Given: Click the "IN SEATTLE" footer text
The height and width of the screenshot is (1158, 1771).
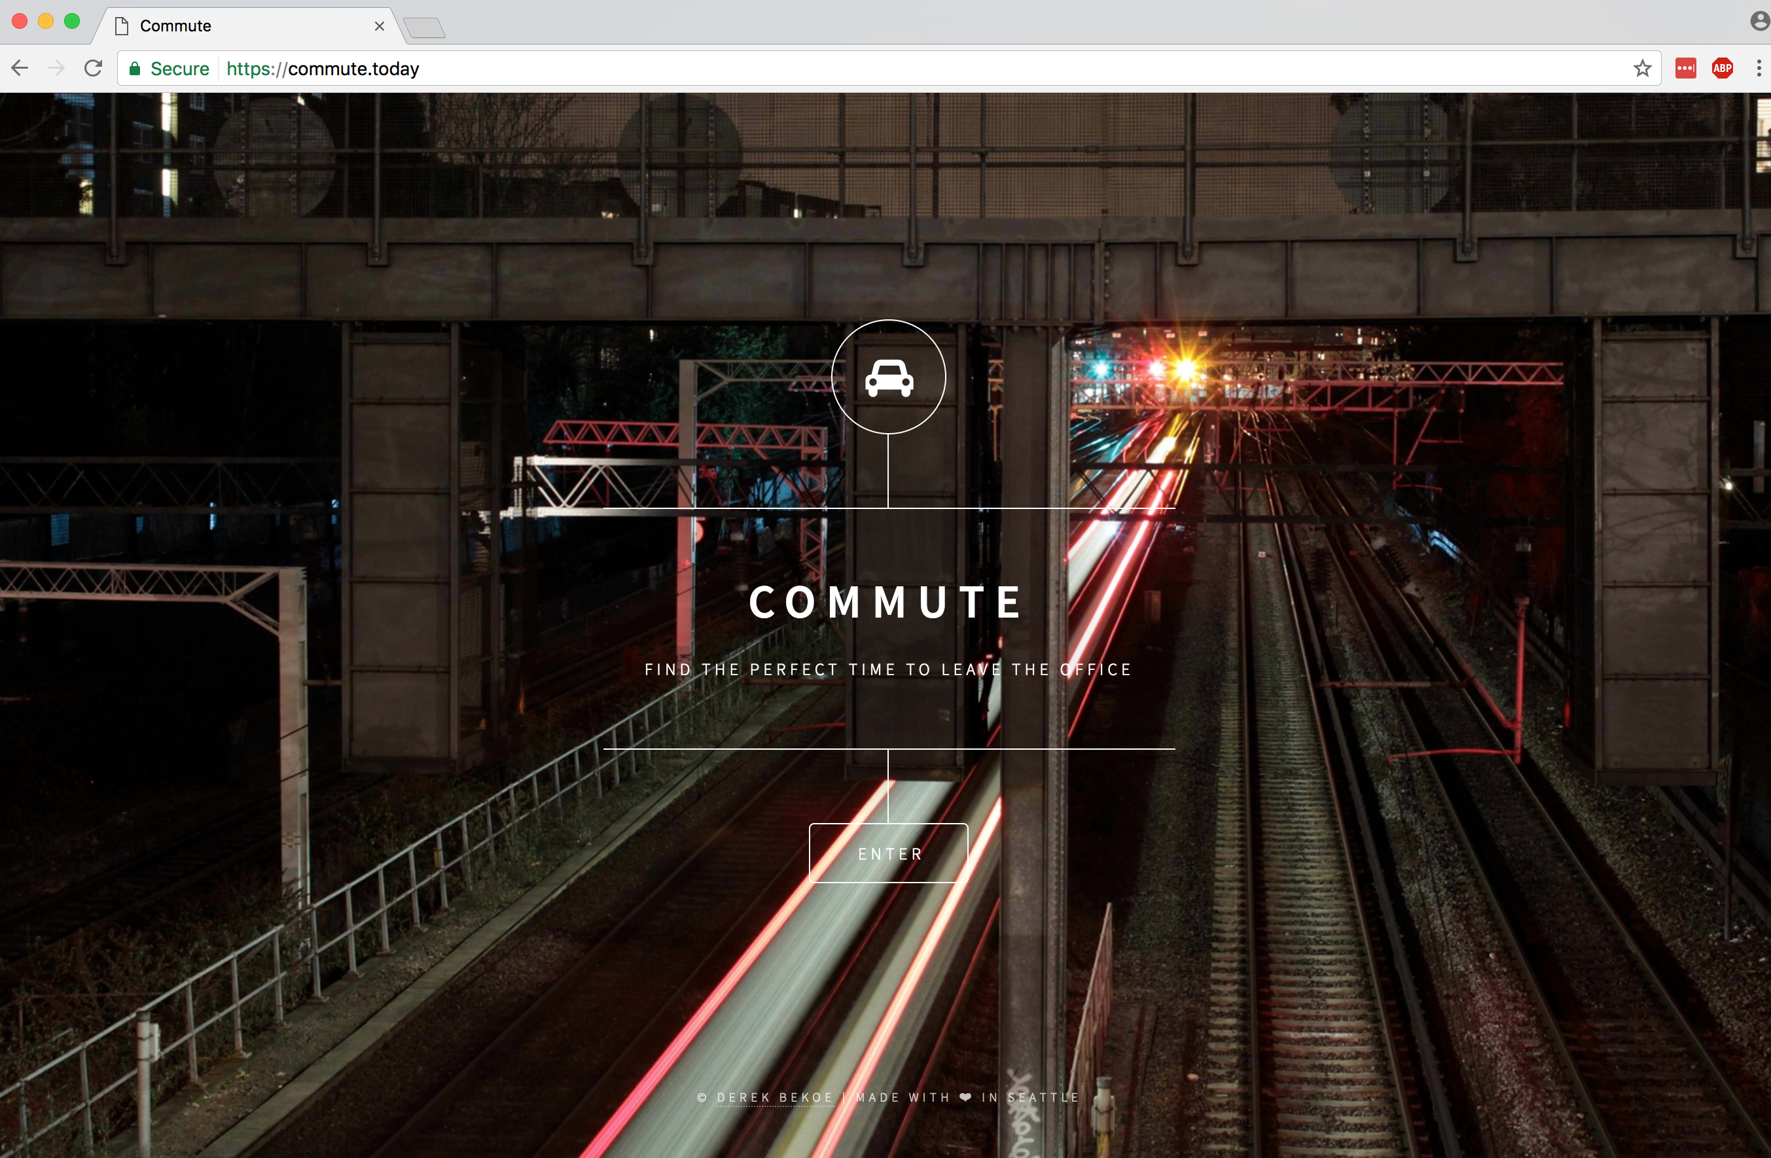Looking at the screenshot, I should pos(1030,1097).
